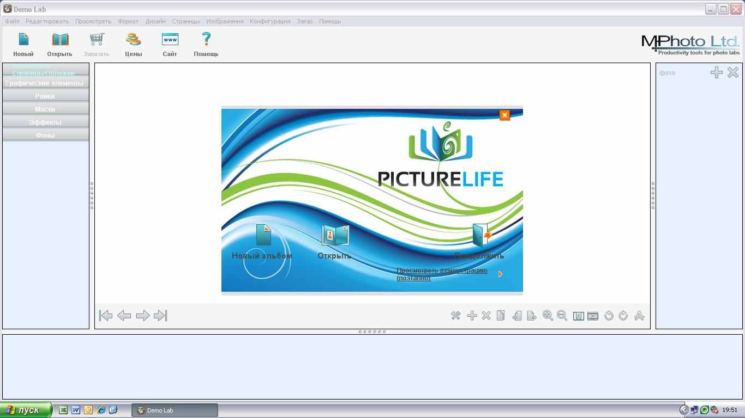
Task: Click the vertical-bars layout icon
Action: [x=579, y=316]
